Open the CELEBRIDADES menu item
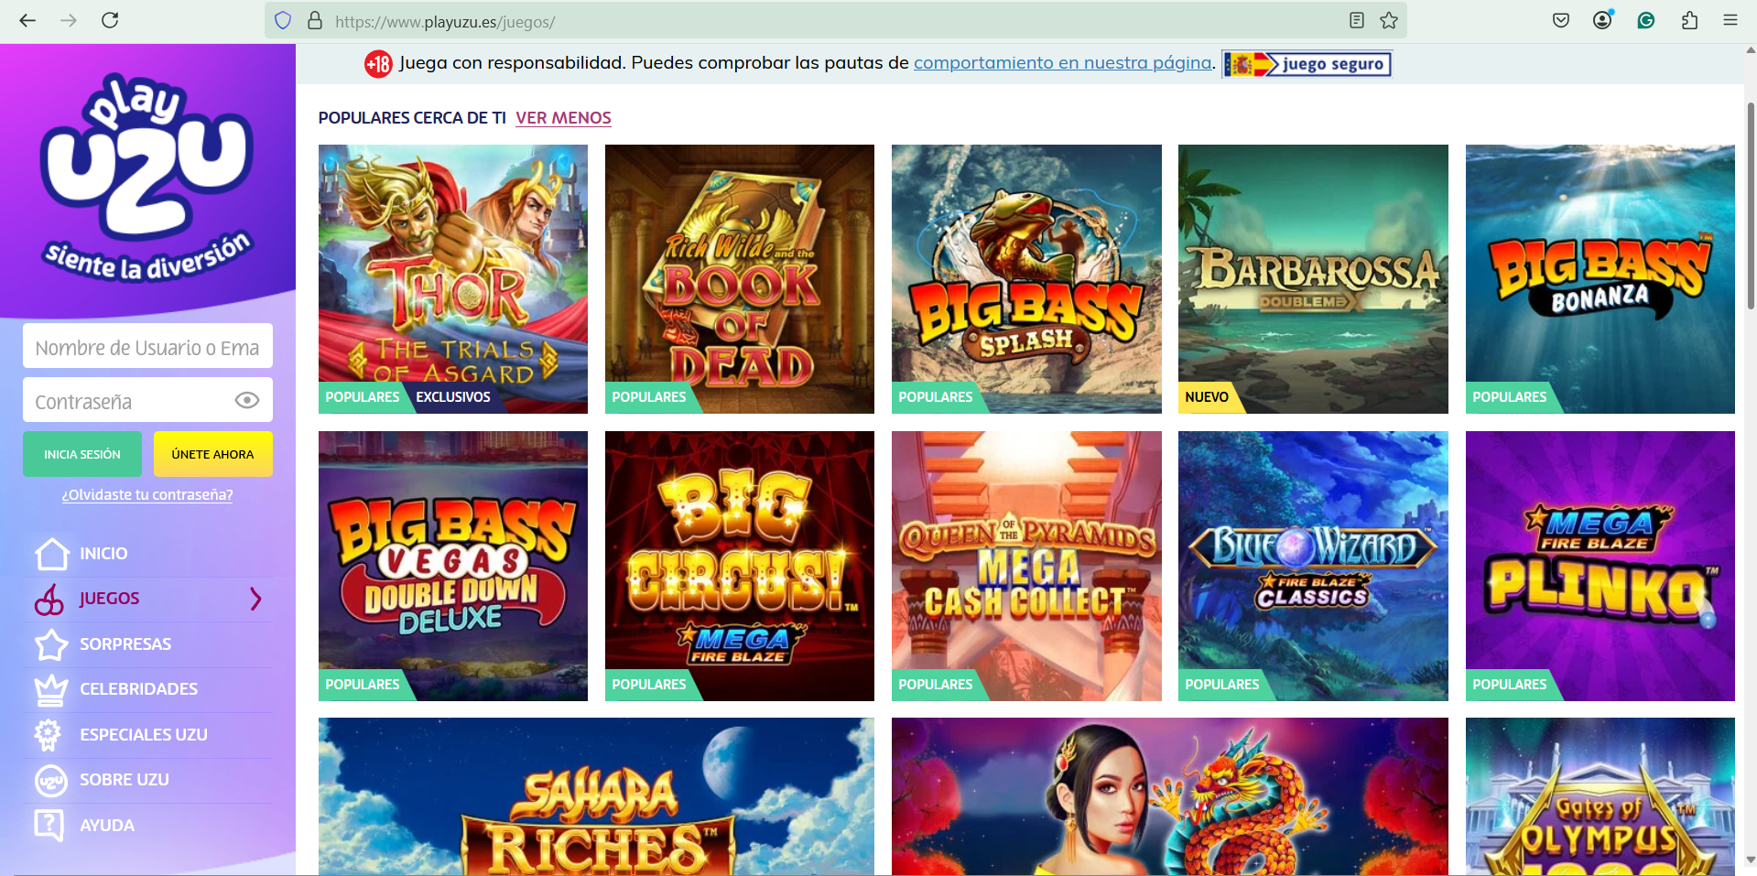The width and height of the screenshot is (1757, 876). [138, 689]
